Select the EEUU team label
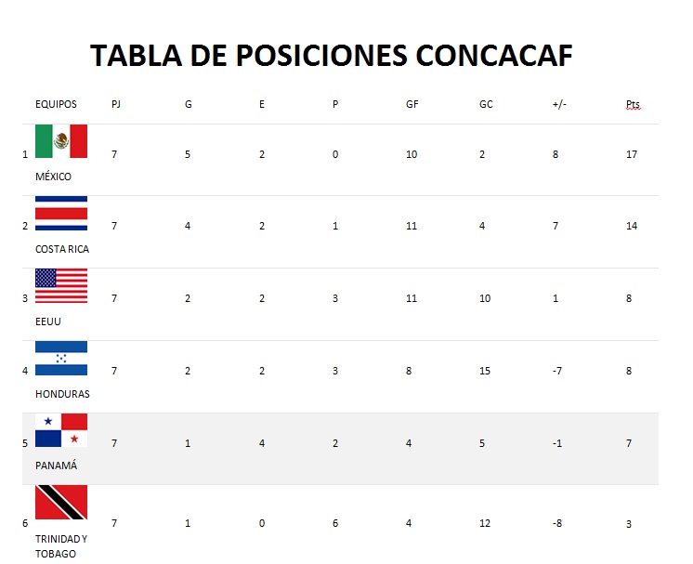 (48, 321)
